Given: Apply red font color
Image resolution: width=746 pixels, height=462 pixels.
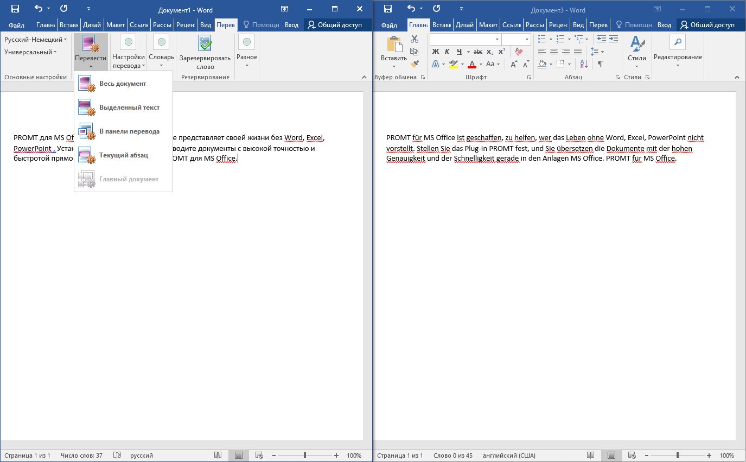Looking at the screenshot, I should (471, 64).
